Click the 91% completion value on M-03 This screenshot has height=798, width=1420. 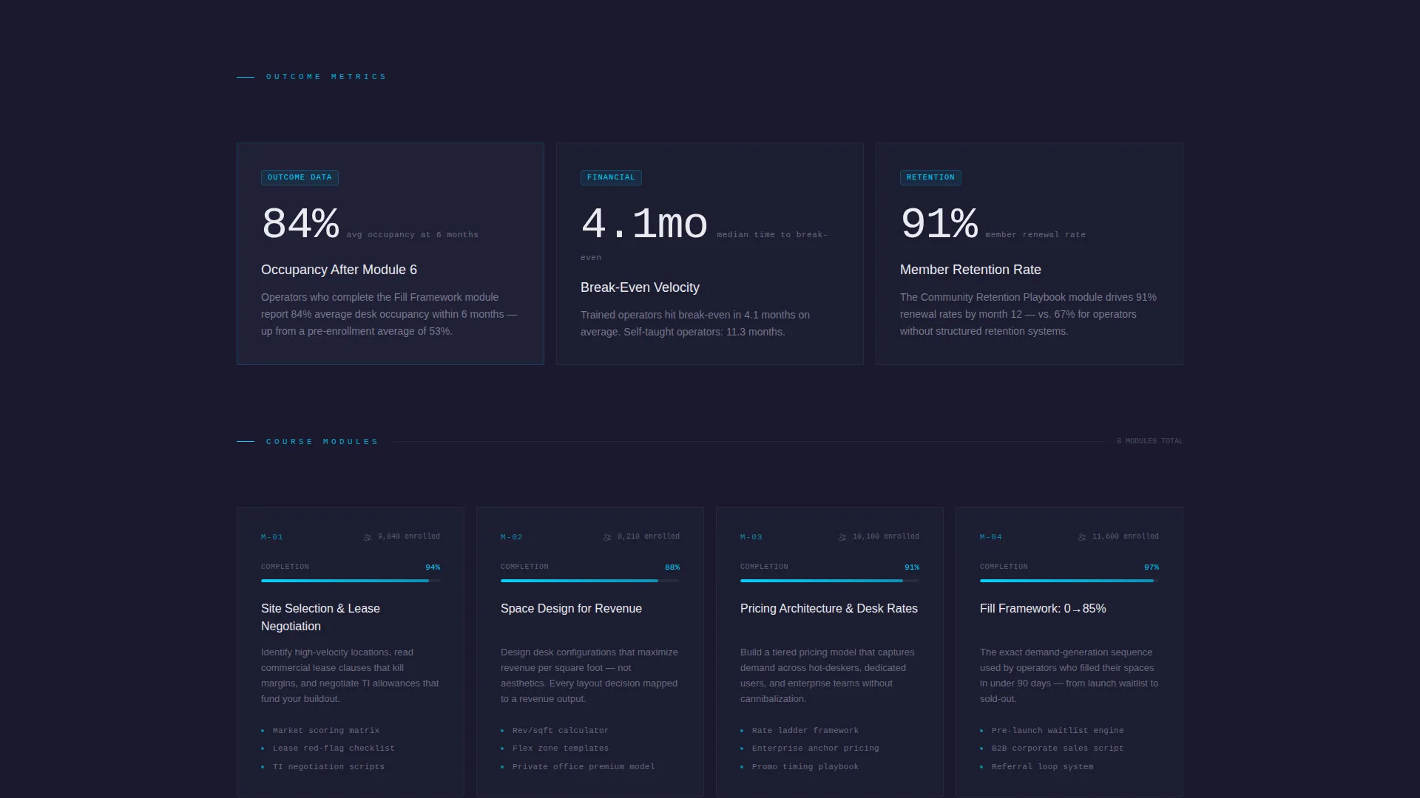912,567
